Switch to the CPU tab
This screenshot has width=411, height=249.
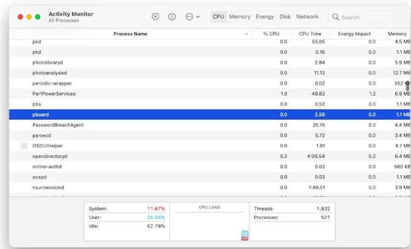point(219,17)
